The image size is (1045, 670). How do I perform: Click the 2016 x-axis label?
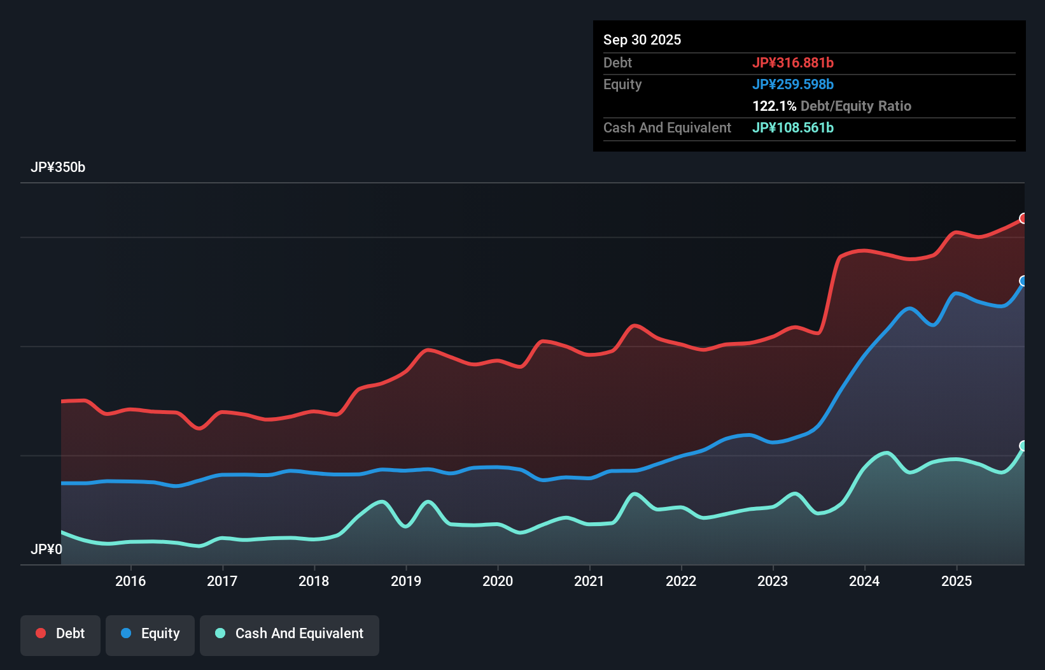(x=130, y=581)
